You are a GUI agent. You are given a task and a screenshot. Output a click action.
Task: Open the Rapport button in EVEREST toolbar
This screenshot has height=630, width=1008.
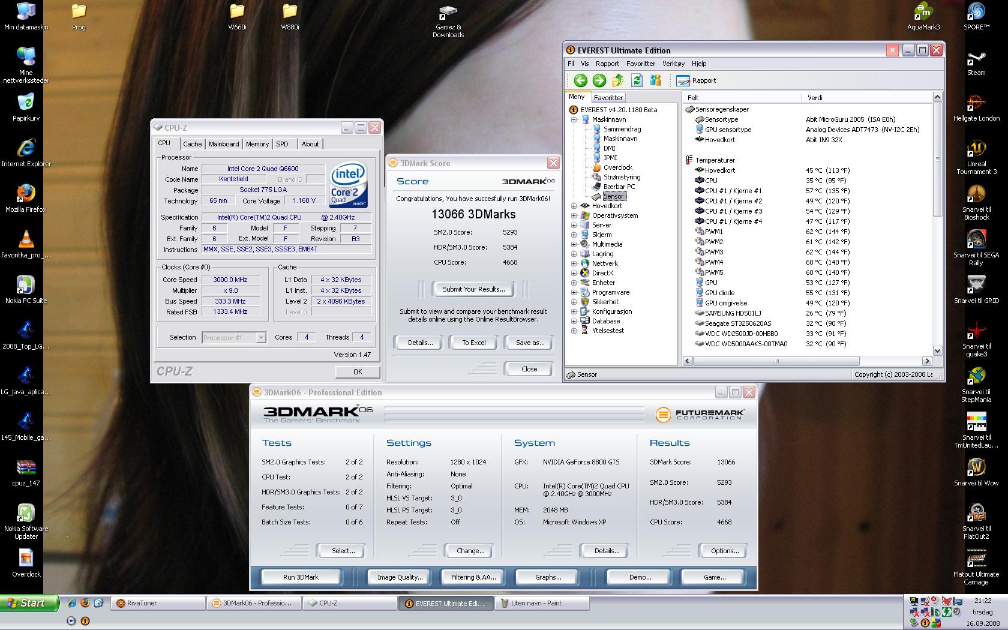point(696,80)
